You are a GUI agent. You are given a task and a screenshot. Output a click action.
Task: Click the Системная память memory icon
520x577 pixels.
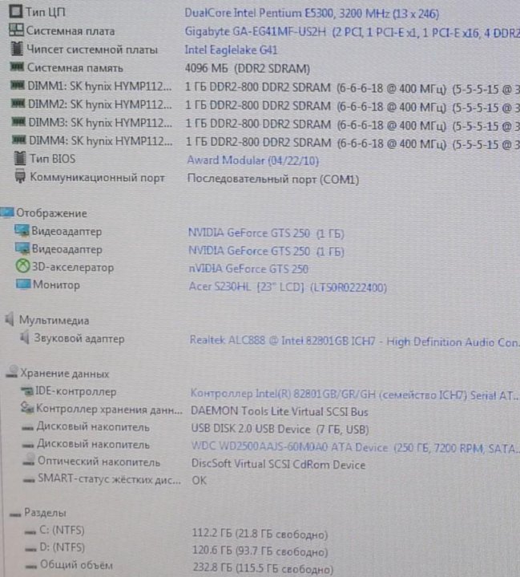18,67
